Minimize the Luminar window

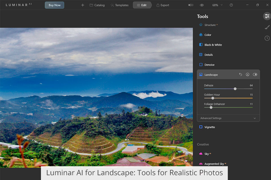pyautogui.click(x=247, y=5)
